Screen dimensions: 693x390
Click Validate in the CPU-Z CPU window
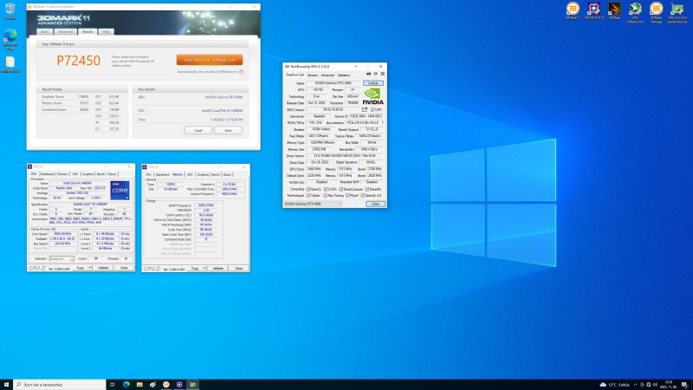click(103, 268)
